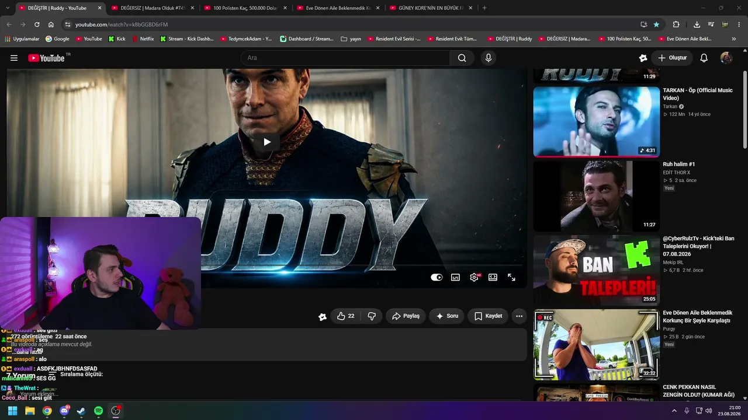Open the Eve Dönen Aile video title
Viewport: 748px width, 420px height.
(x=697, y=317)
